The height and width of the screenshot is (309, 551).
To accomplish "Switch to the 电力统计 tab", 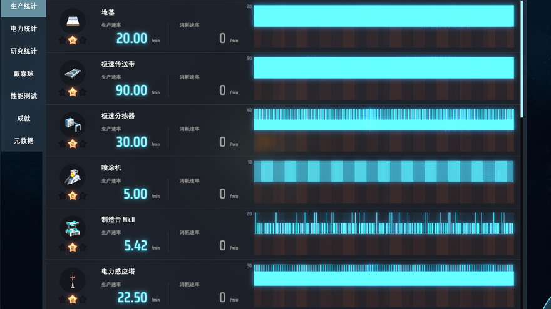I will (x=23, y=29).
